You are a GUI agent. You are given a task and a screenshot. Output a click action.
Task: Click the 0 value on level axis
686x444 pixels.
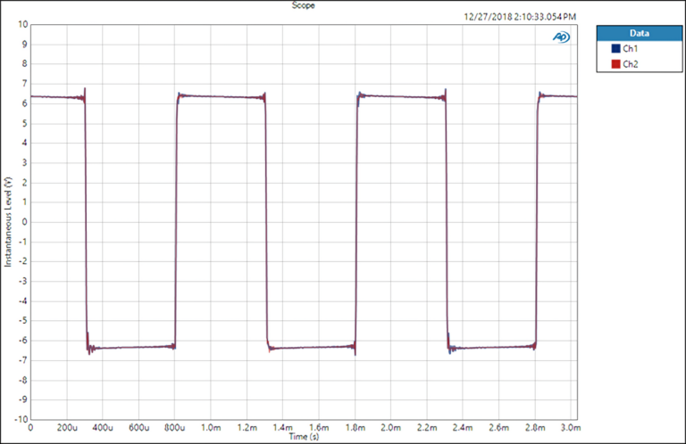pyautogui.click(x=25, y=222)
